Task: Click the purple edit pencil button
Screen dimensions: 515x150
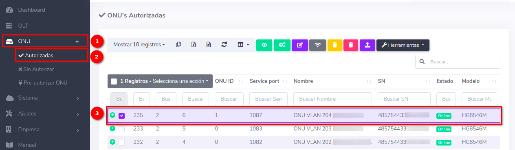Action: [299, 45]
